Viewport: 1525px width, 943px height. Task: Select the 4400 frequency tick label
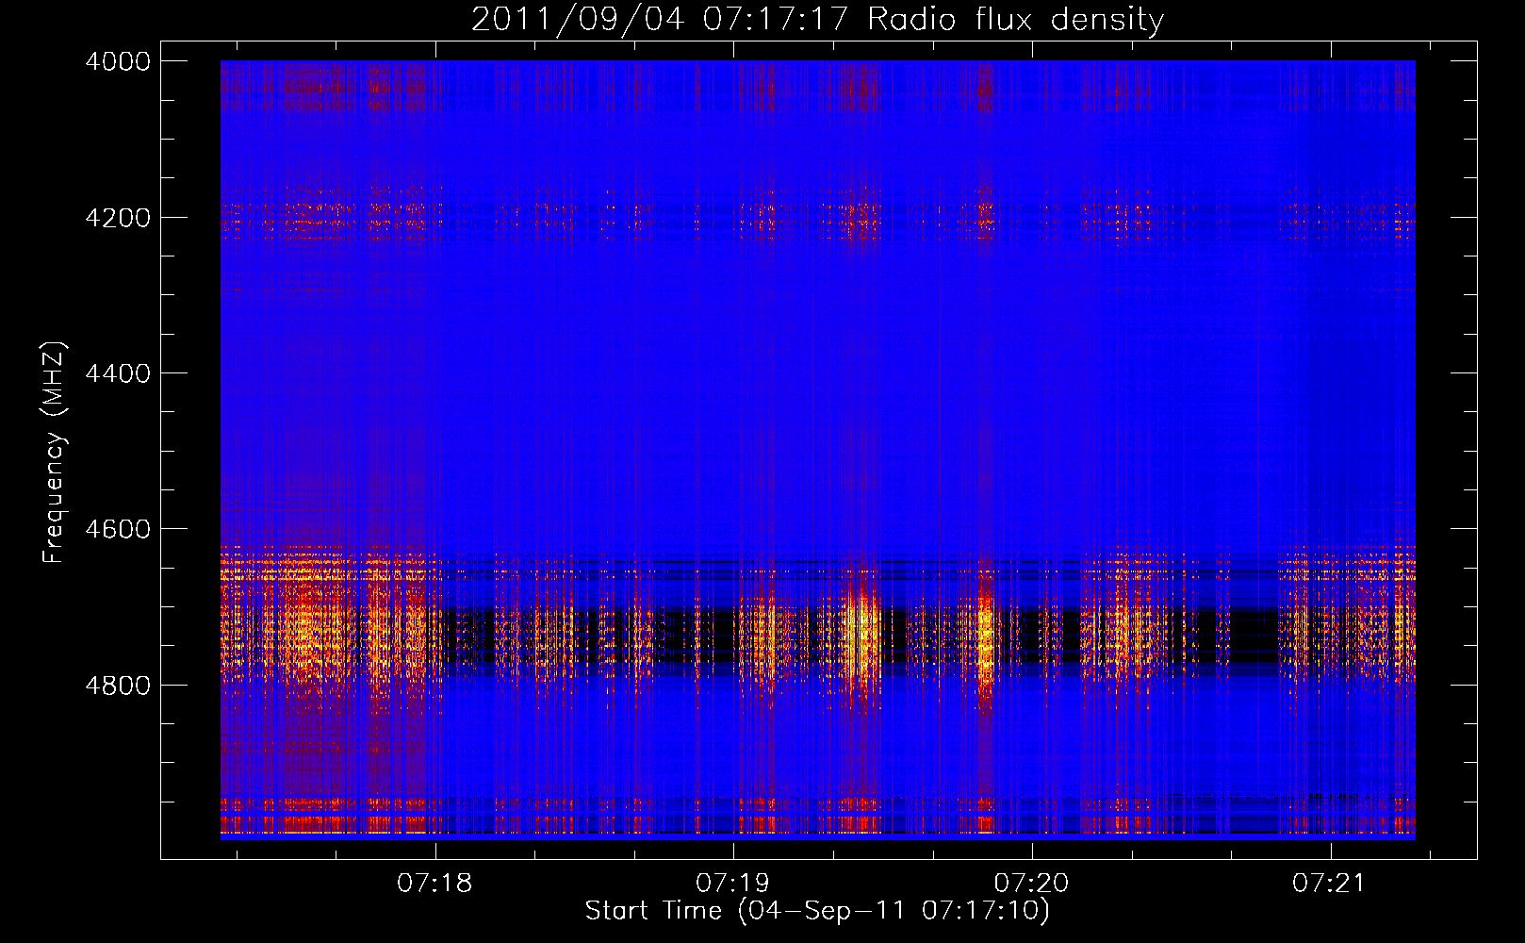pyautogui.click(x=118, y=373)
